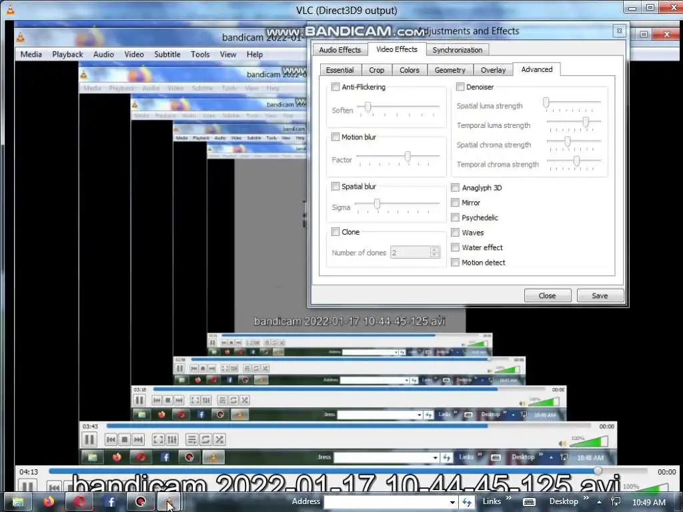Mute via speaker icon in the 03:43 nested player
The image size is (683, 512).
(x=562, y=443)
